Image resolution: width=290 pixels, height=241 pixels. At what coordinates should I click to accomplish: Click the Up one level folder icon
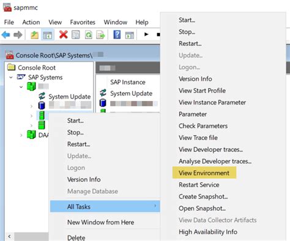pyautogui.click(x=34, y=35)
